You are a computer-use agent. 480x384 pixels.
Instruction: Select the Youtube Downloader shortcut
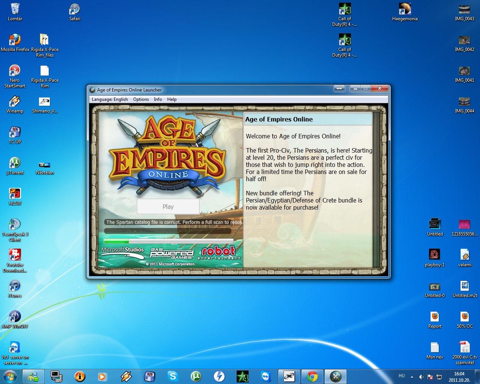(15, 260)
